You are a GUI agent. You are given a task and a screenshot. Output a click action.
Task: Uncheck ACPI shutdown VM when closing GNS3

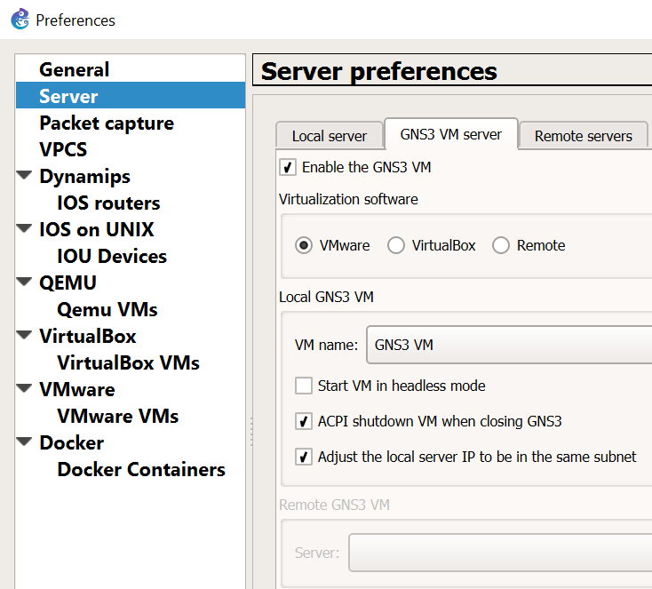(303, 421)
